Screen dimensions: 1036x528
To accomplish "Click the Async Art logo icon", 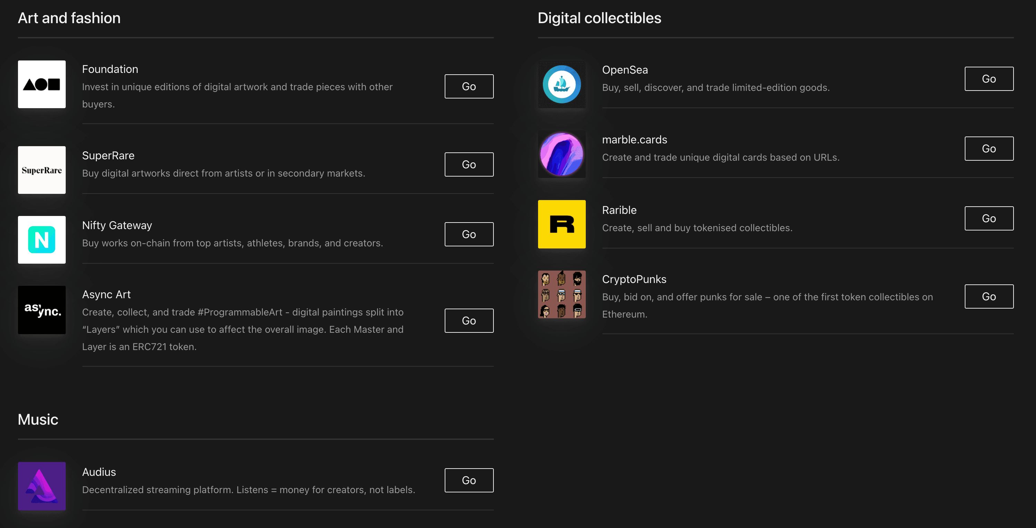I will point(41,310).
